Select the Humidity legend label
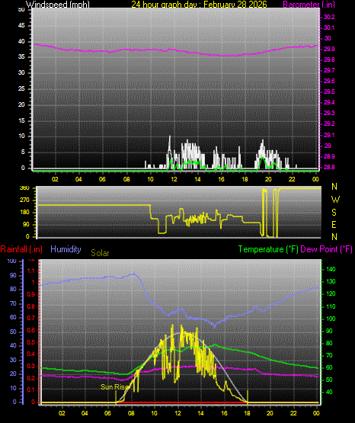The width and height of the screenshot is (355, 423). click(x=66, y=249)
